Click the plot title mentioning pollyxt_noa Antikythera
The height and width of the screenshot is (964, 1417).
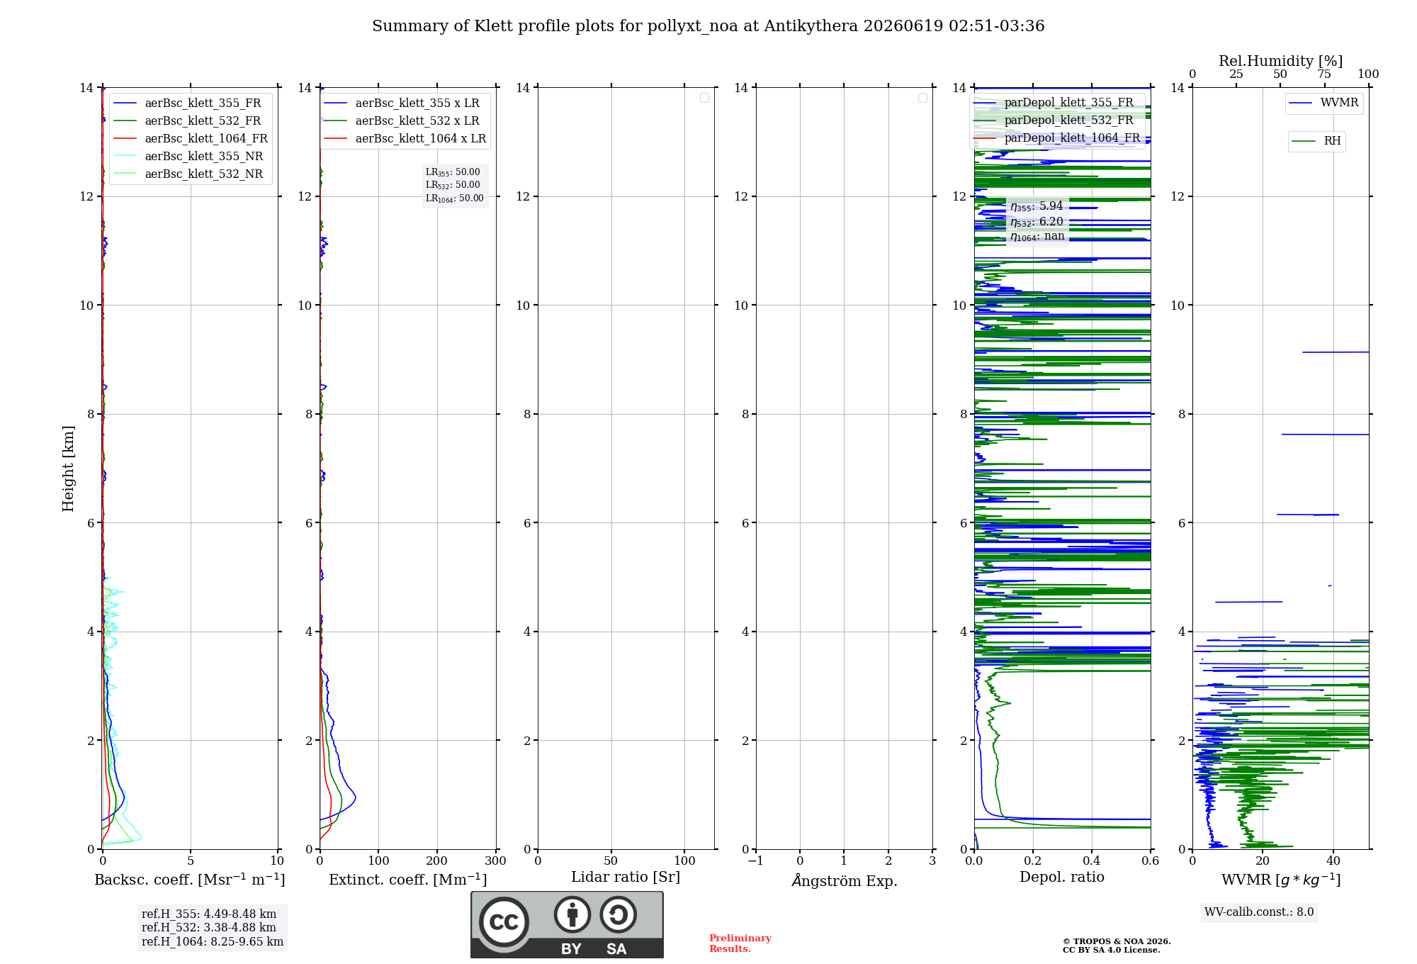click(x=708, y=26)
